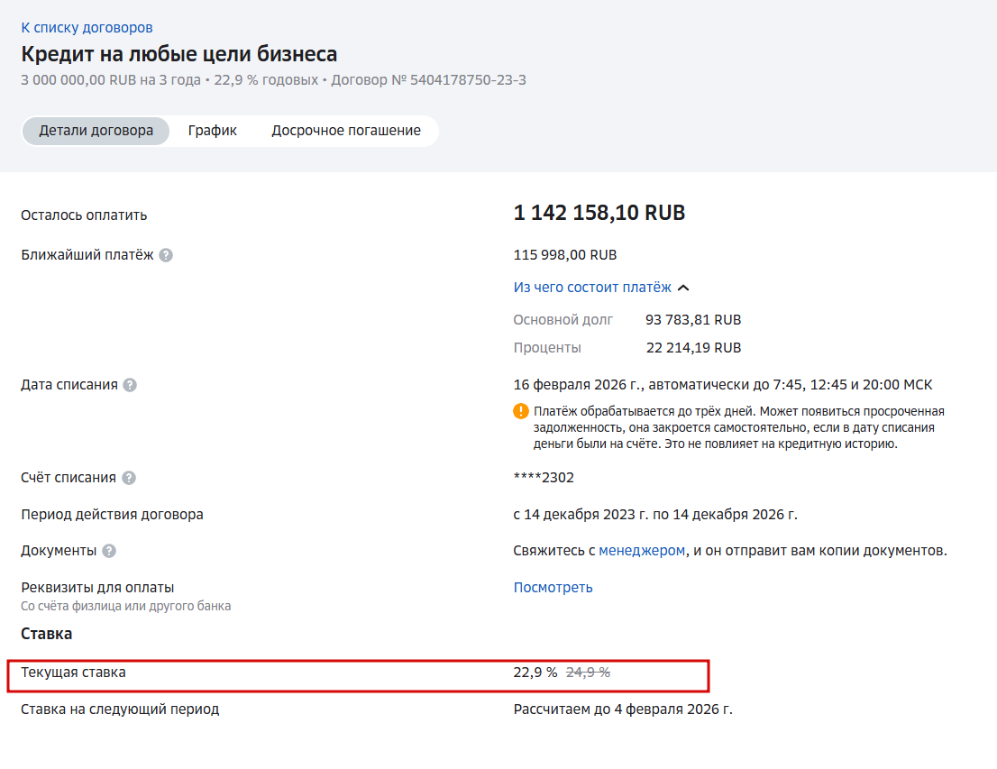Click the менеджером link
The width and height of the screenshot is (997, 769).
point(642,551)
